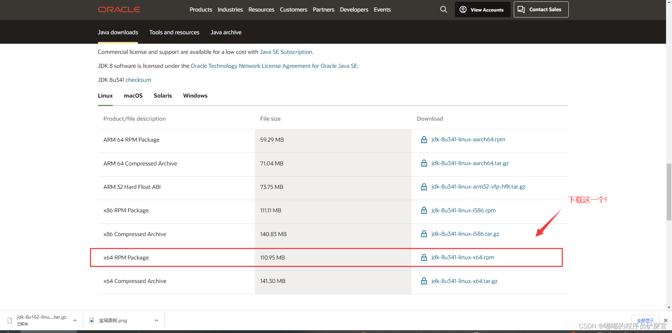Click 全部显示 show all downloads button

[645, 320]
